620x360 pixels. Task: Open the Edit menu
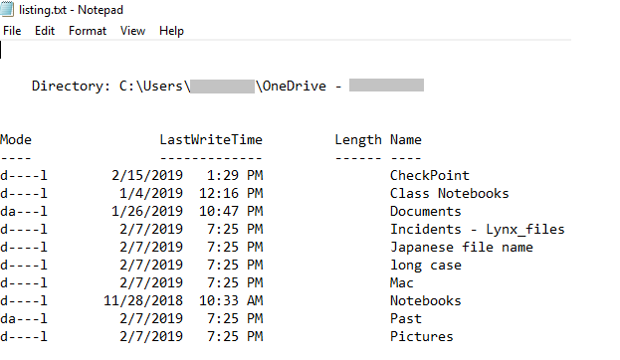pos(45,31)
